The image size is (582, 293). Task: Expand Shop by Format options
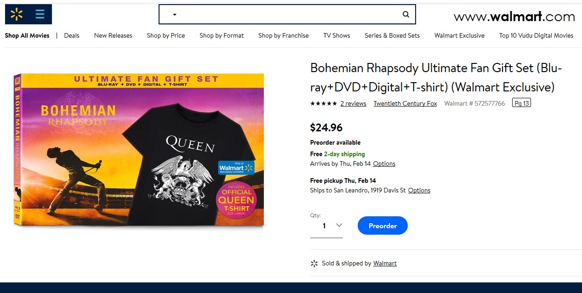(x=222, y=35)
